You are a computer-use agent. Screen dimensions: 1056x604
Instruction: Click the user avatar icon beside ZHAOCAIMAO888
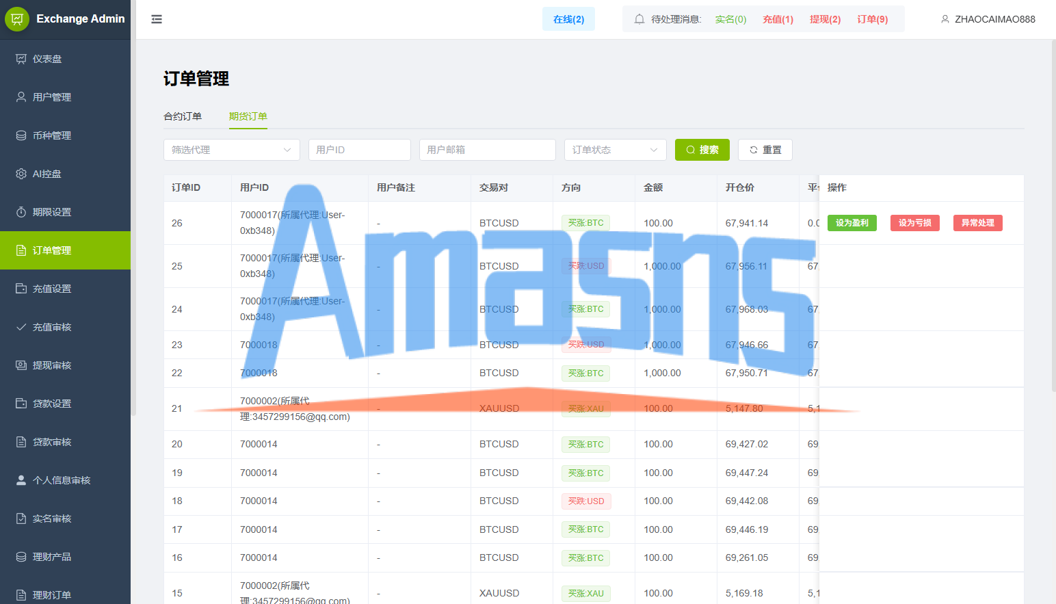click(x=945, y=19)
